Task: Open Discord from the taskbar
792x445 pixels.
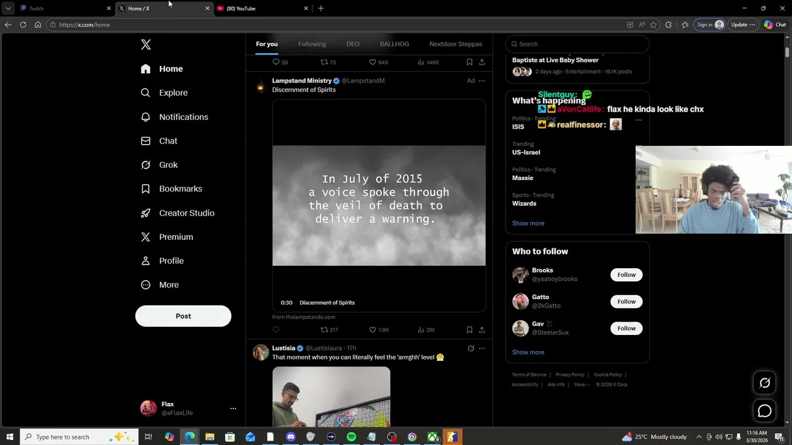Action: pyautogui.click(x=291, y=437)
